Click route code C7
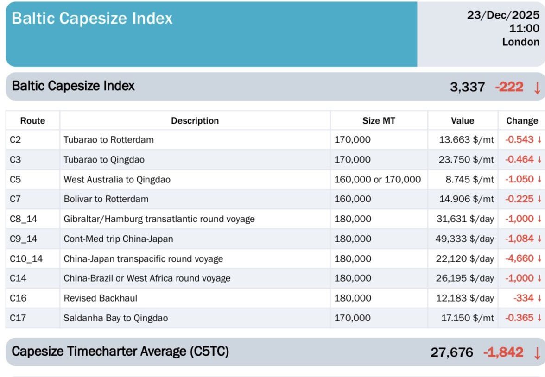Viewport: 545px width, 377px height. [15, 199]
